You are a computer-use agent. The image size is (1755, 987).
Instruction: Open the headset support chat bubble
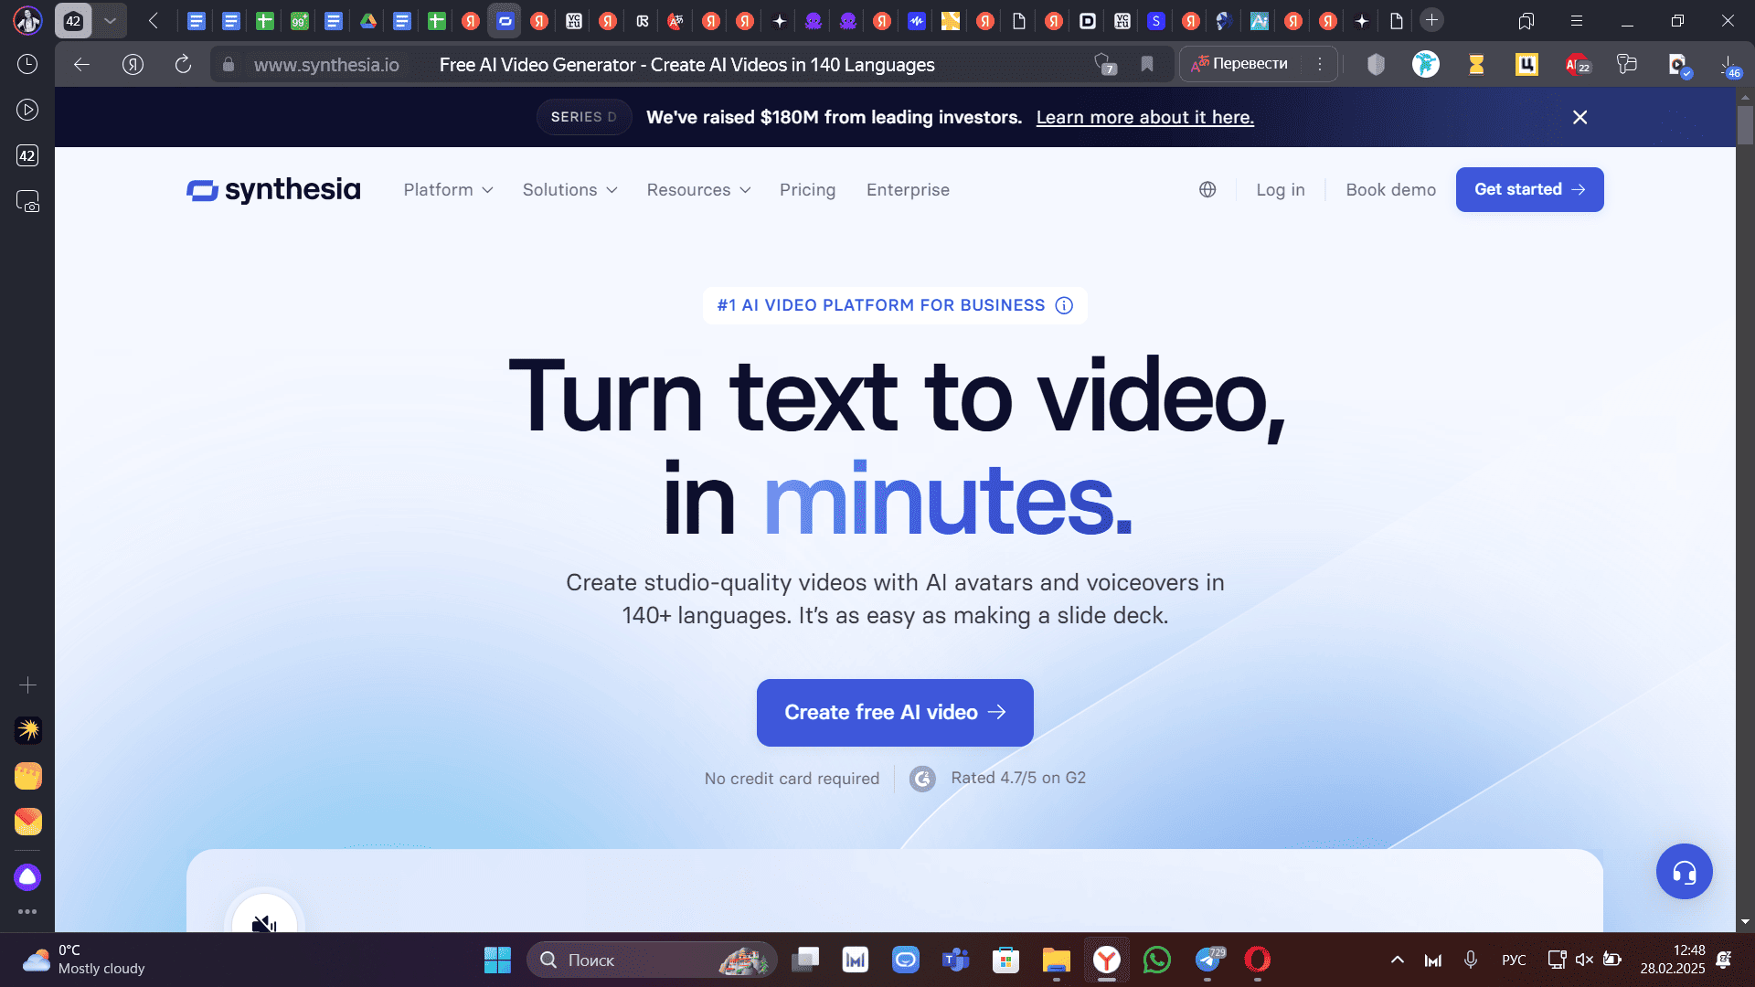[x=1684, y=872]
